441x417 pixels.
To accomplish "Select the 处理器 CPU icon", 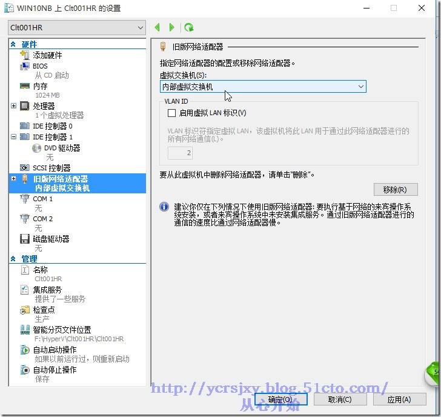I will coord(25,106).
